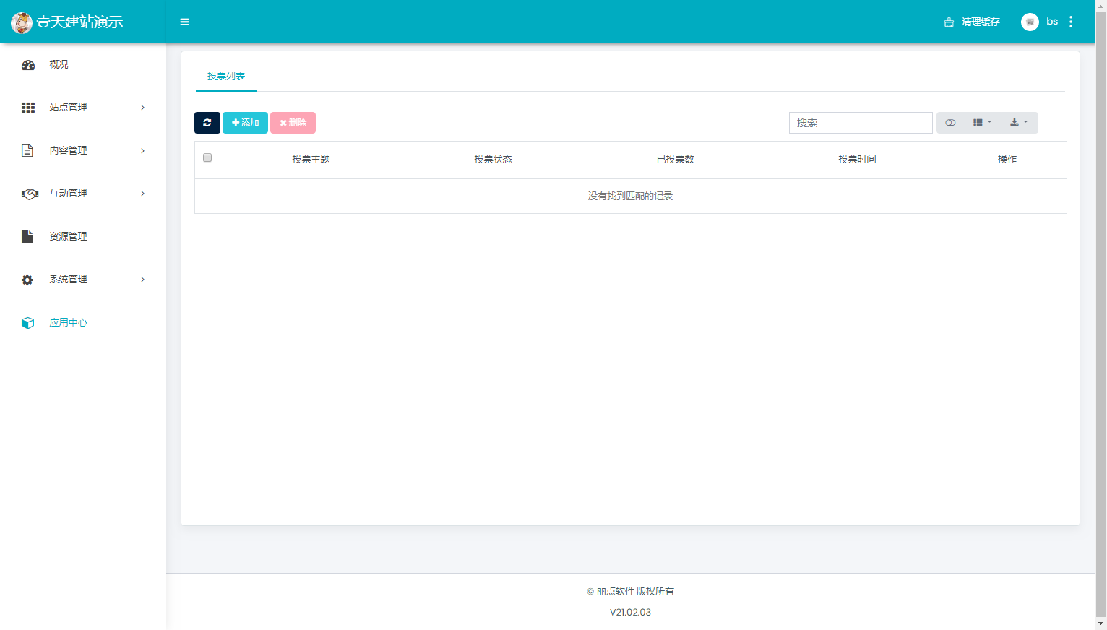Click the V21.02.03 version text

(x=630, y=612)
